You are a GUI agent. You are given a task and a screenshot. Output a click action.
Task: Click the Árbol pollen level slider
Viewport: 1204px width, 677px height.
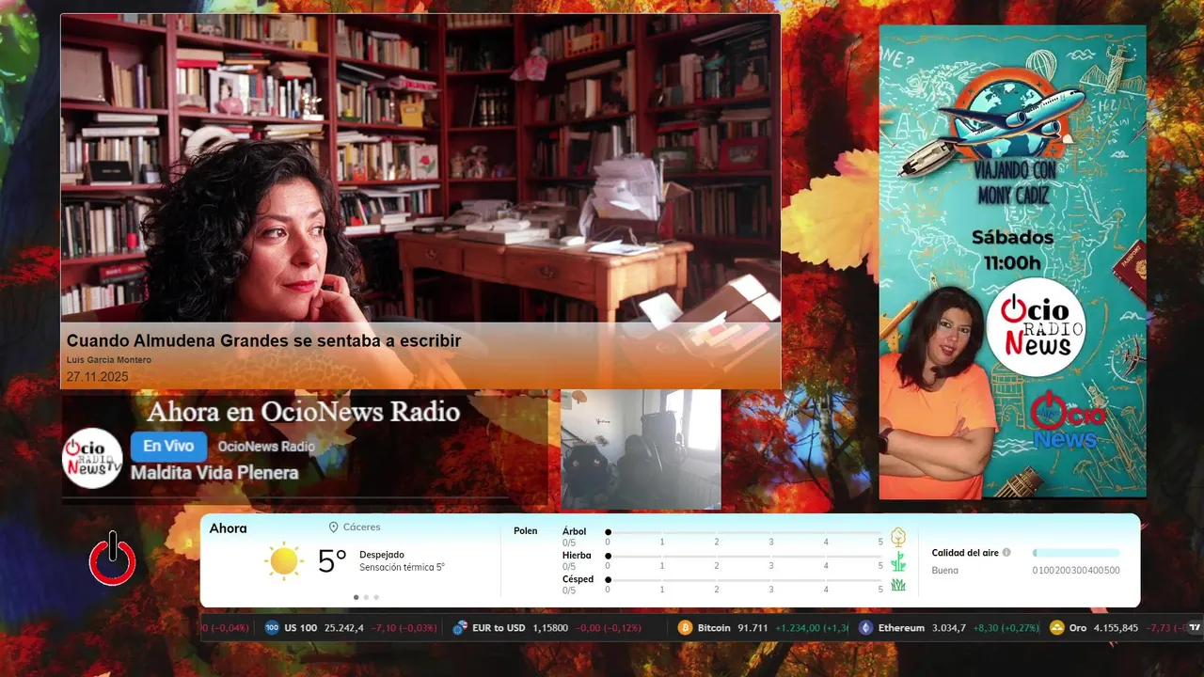pos(745,532)
